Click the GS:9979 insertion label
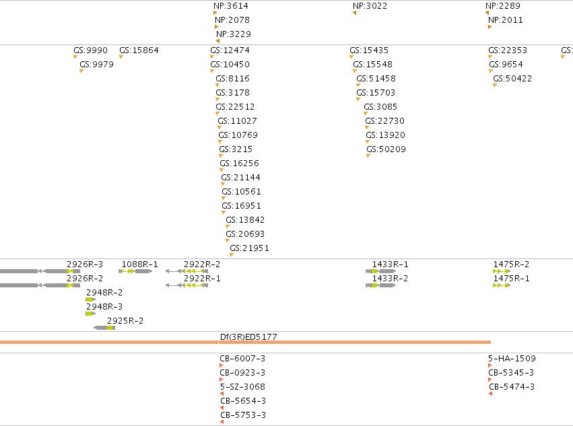The width and height of the screenshot is (573, 426). [97, 65]
